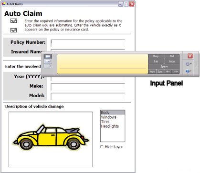200x173 pixels.
Task: Focus the Make text field
Action: [x=88, y=87]
